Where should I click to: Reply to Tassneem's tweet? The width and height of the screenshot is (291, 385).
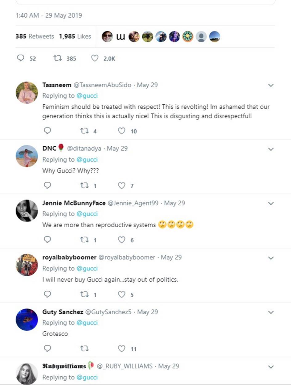coord(47,131)
